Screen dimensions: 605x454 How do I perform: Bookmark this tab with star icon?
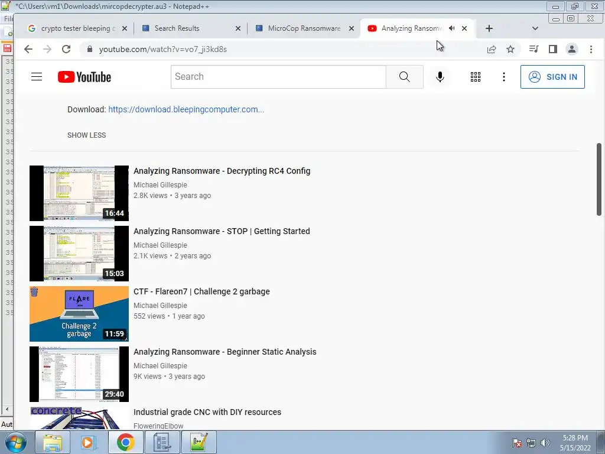[510, 49]
